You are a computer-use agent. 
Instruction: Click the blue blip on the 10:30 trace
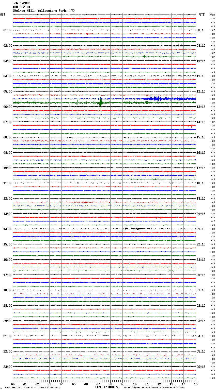point(83,175)
